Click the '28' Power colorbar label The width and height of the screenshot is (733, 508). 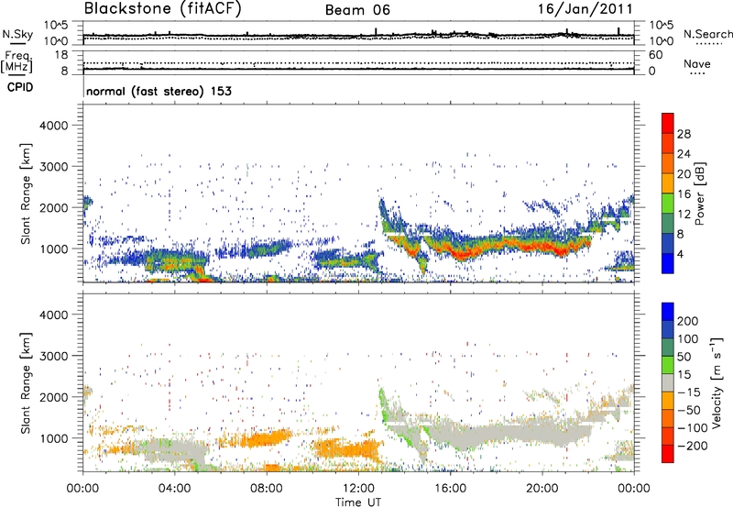tap(684, 134)
